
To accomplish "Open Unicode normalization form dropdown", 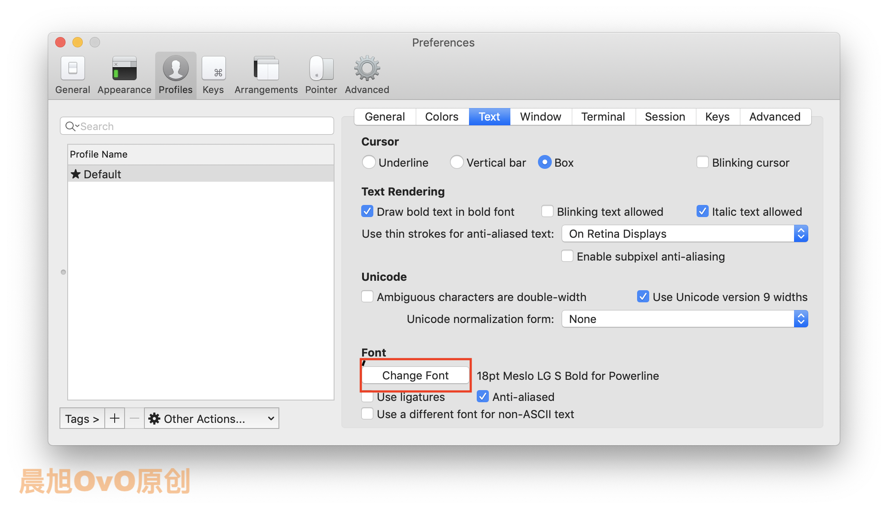I will (685, 319).
